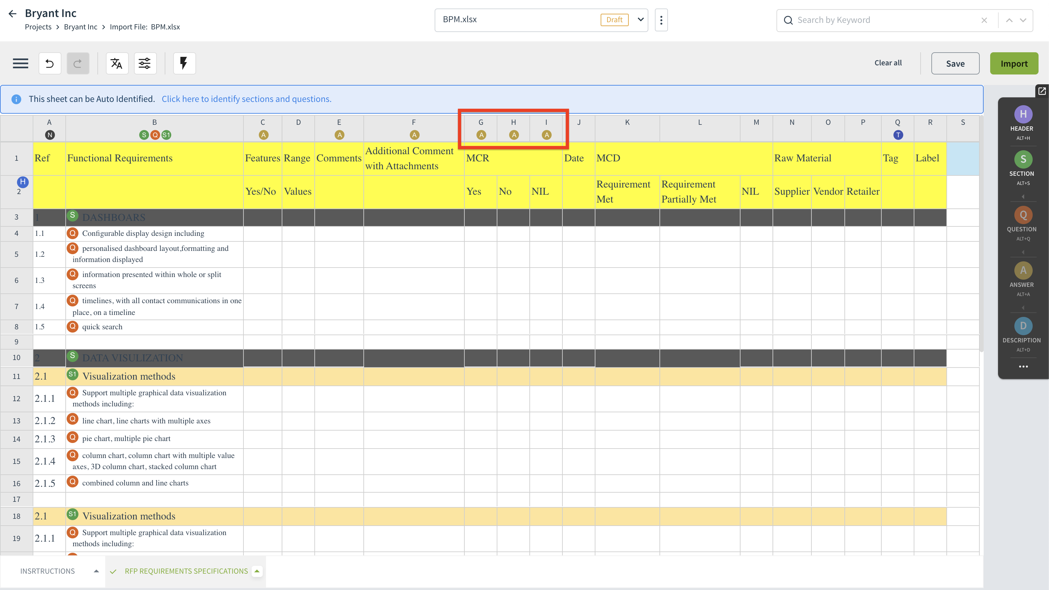Image resolution: width=1049 pixels, height=590 pixels.
Task: Click the undo icon in the toolbar
Action: click(x=50, y=63)
